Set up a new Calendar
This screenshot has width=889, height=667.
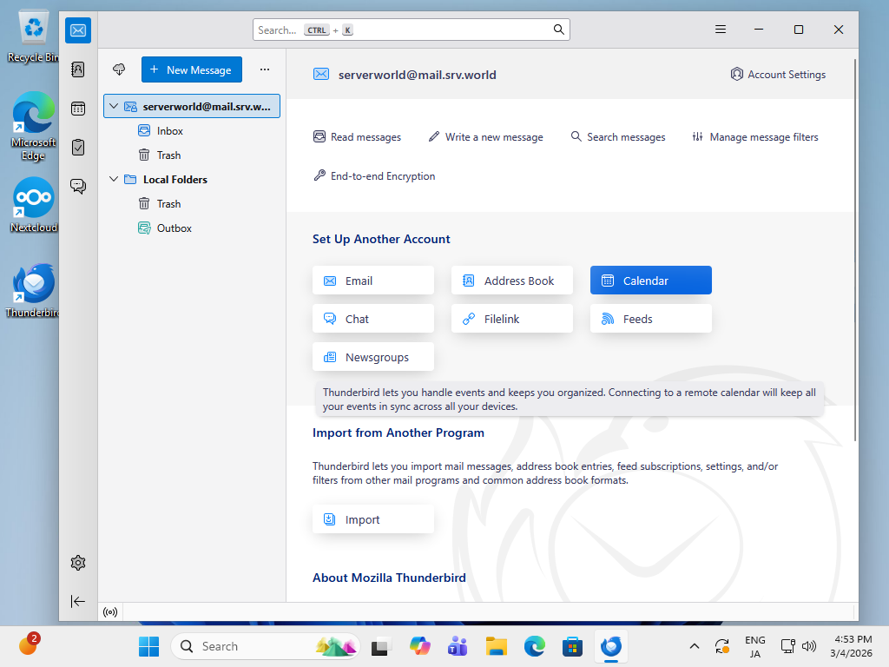pos(651,281)
